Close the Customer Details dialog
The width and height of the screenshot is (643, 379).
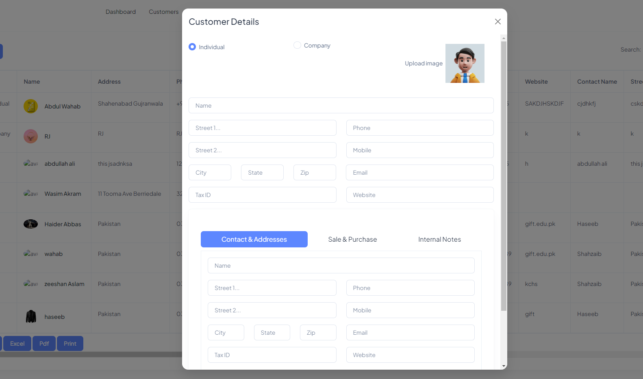point(497,22)
